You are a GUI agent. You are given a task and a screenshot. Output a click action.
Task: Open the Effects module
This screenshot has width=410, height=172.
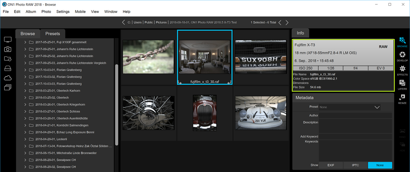click(x=402, y=70)
